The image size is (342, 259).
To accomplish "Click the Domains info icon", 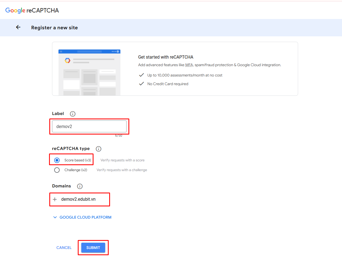I will pyautogui.click(x=80, y=186).
